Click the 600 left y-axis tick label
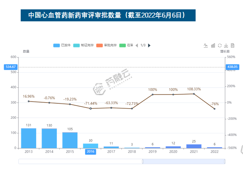The image size is (243, 173). (14, 57)
